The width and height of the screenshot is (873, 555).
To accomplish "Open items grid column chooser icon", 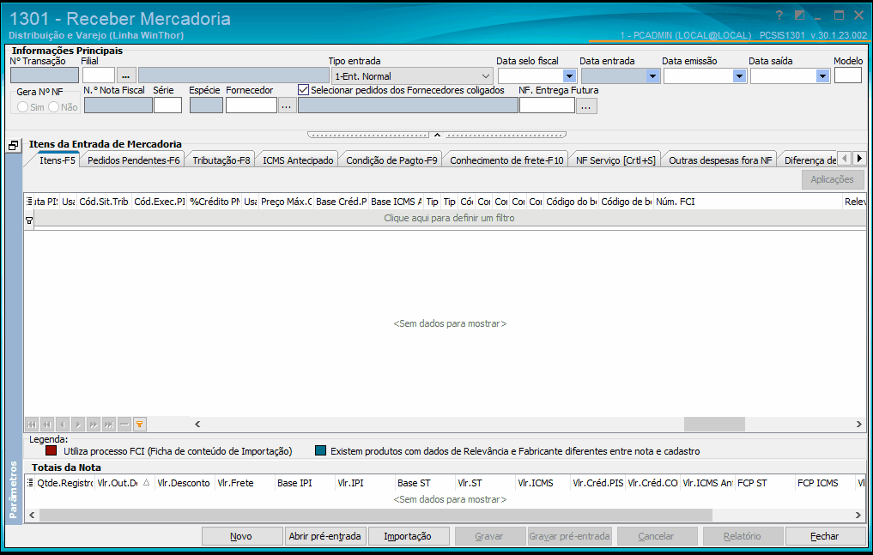I will click(29, 202).
